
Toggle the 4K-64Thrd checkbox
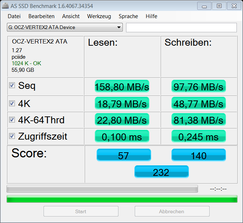click(x=12, y=120)
